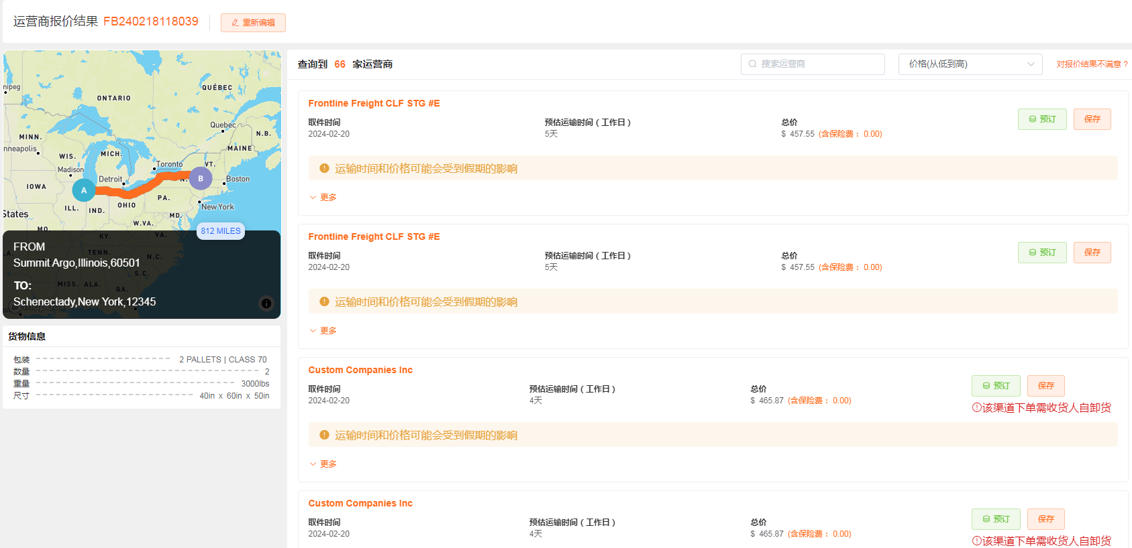Expand 更多 for second Frontline Freight quote
1132x548 pixels.
[x=323, y=331]
